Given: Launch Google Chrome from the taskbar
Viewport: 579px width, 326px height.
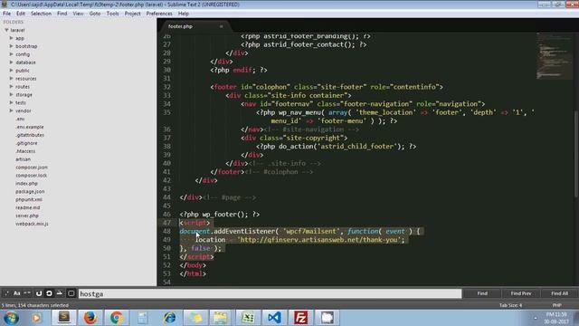Looking at the screenshot, I should tap(116, 318).
